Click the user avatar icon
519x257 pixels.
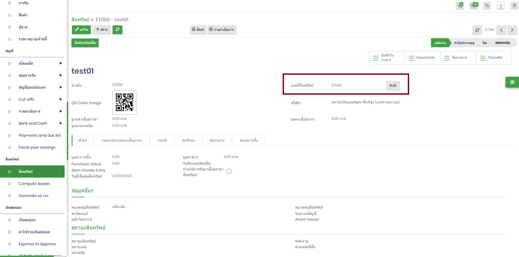tap(500, 6)
